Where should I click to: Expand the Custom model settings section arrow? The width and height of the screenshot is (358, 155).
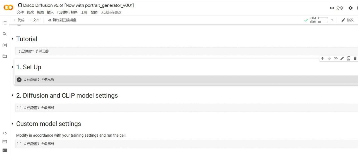(x=12, y=124)
